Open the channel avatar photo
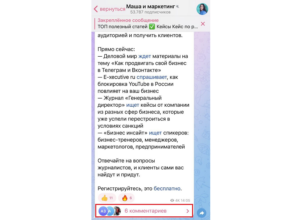Screen dimensions: 302x220 [202, 9]
